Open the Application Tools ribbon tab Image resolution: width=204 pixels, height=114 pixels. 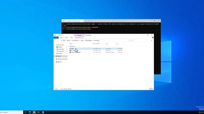(79, 38)
